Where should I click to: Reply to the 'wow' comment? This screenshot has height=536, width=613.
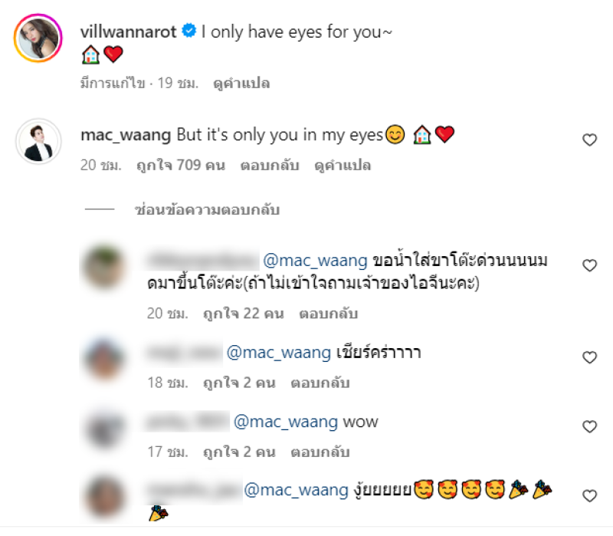pos(320,452)
